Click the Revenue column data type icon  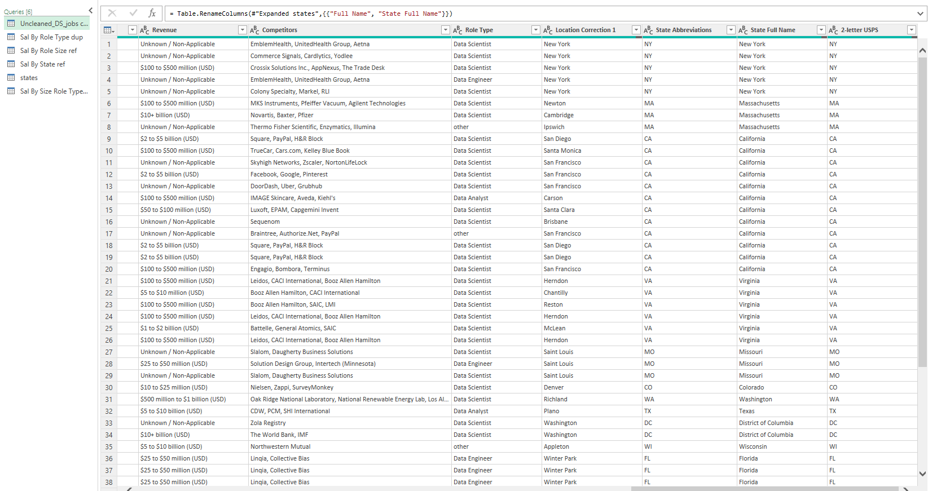pos(145,30)
